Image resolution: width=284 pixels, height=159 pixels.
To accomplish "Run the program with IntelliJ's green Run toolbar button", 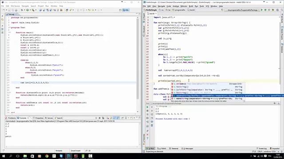I will [262, 10].
